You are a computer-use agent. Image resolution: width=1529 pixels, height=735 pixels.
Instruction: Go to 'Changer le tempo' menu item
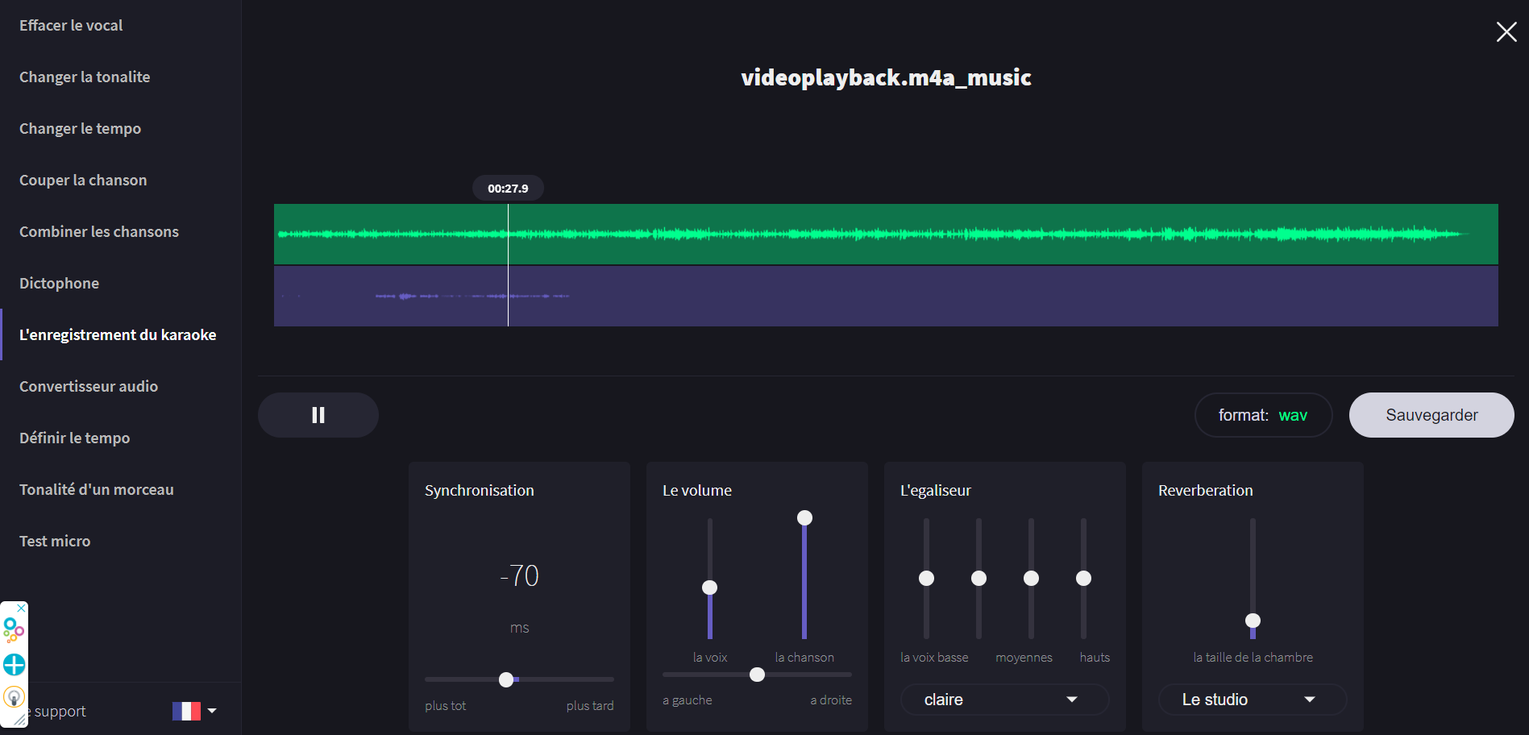tap(80, 129)
